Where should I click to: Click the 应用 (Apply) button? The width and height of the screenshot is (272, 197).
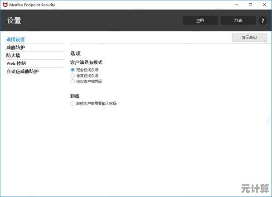coord(200,20)
